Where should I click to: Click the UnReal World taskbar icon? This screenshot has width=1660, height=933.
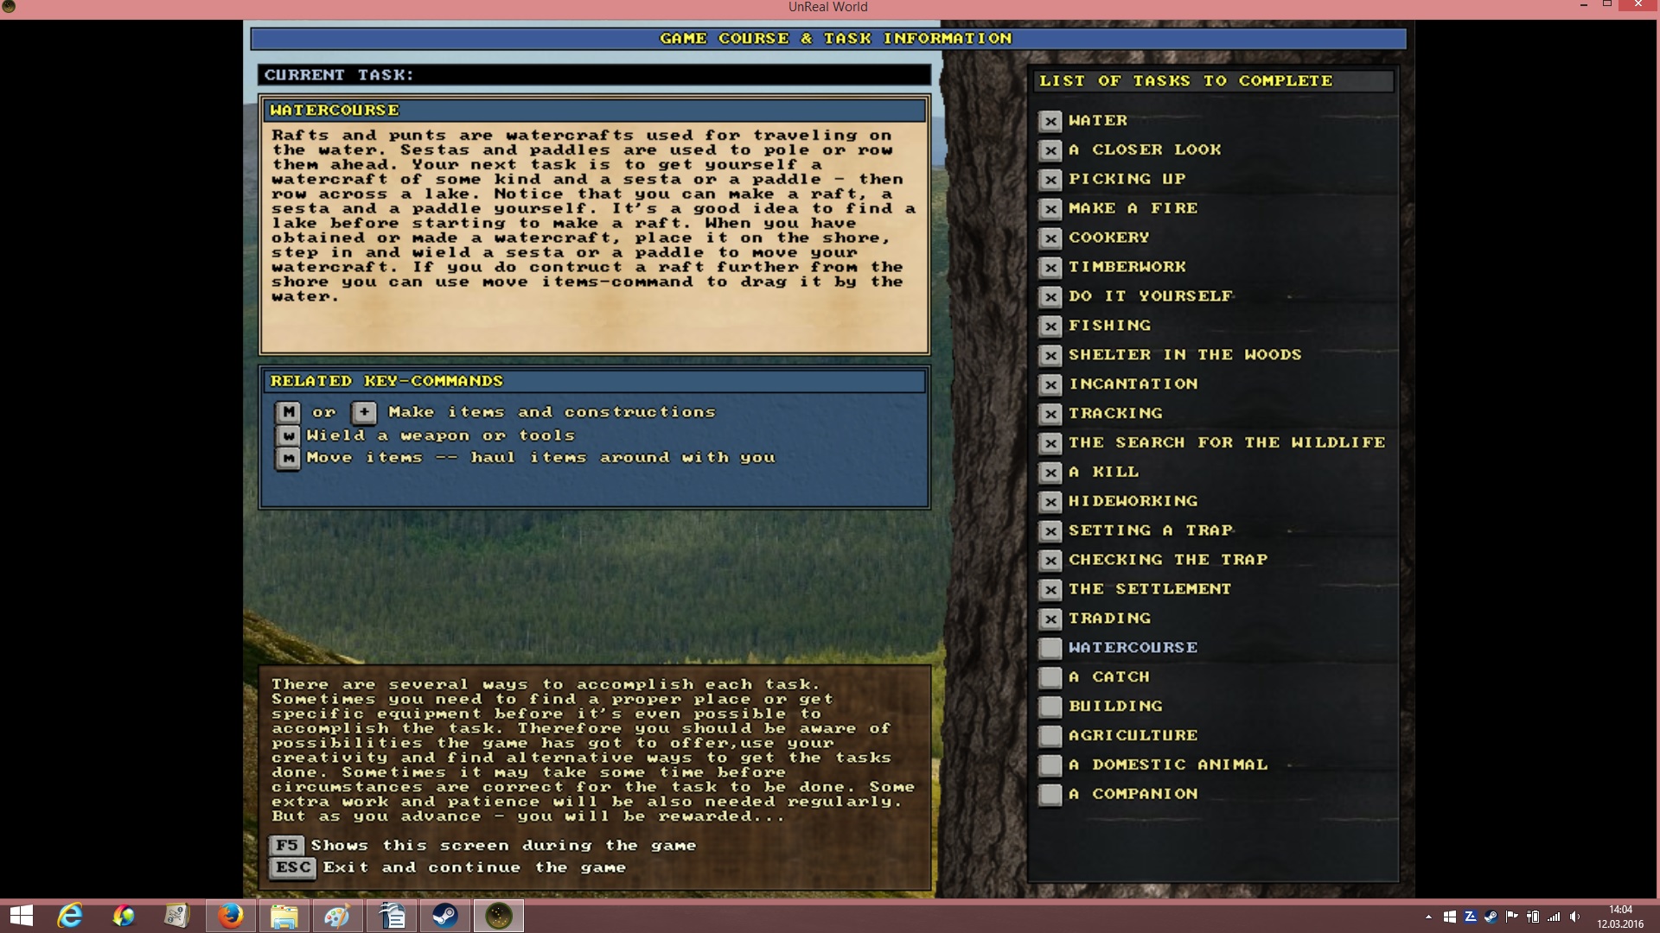coord(499,916)
